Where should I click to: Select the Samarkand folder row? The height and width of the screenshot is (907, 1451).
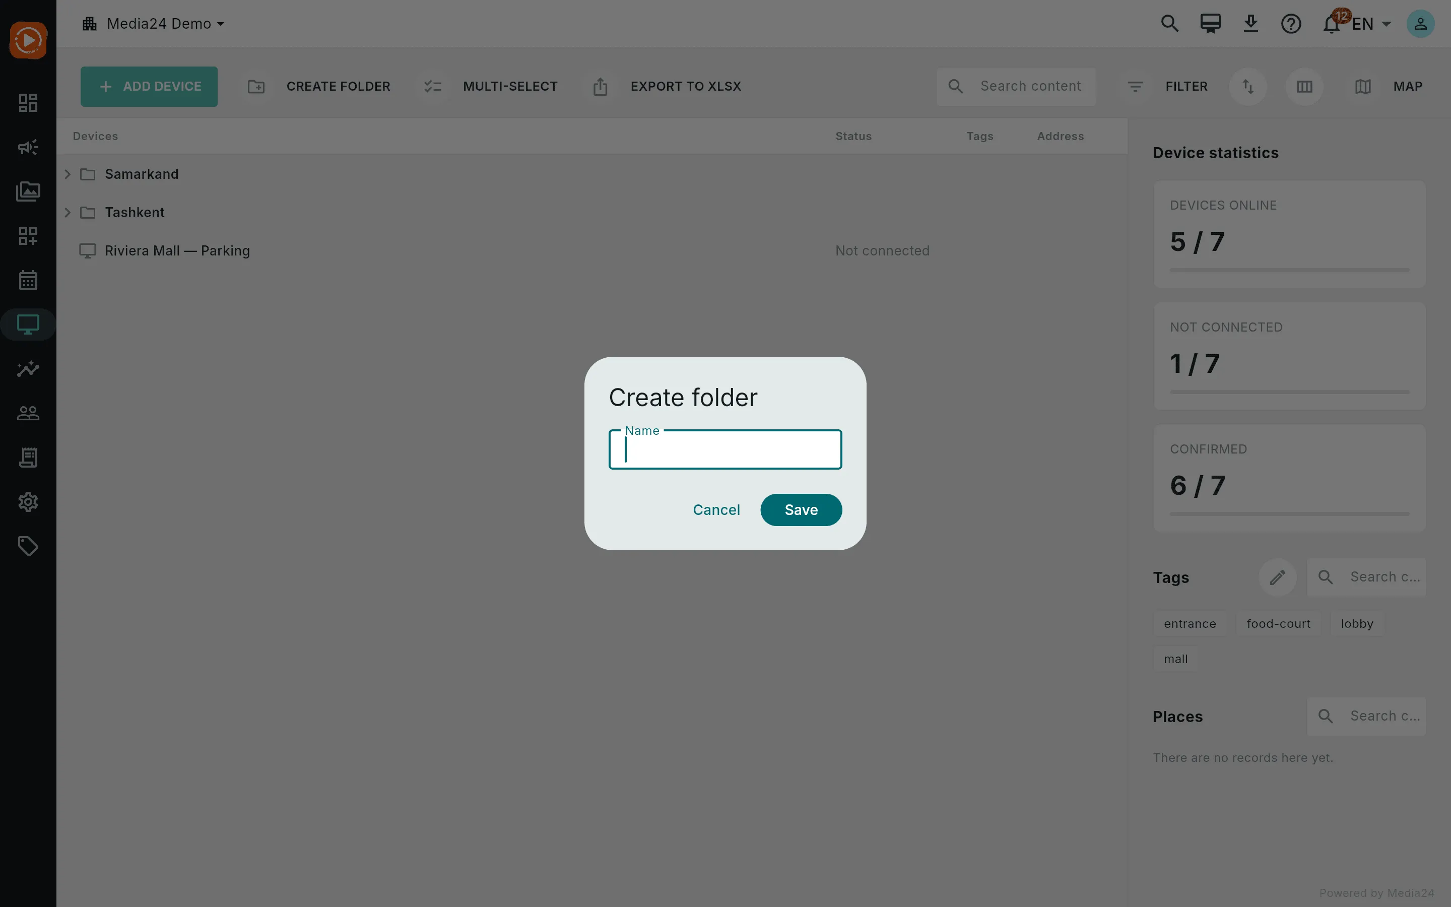tap(592, 174)
